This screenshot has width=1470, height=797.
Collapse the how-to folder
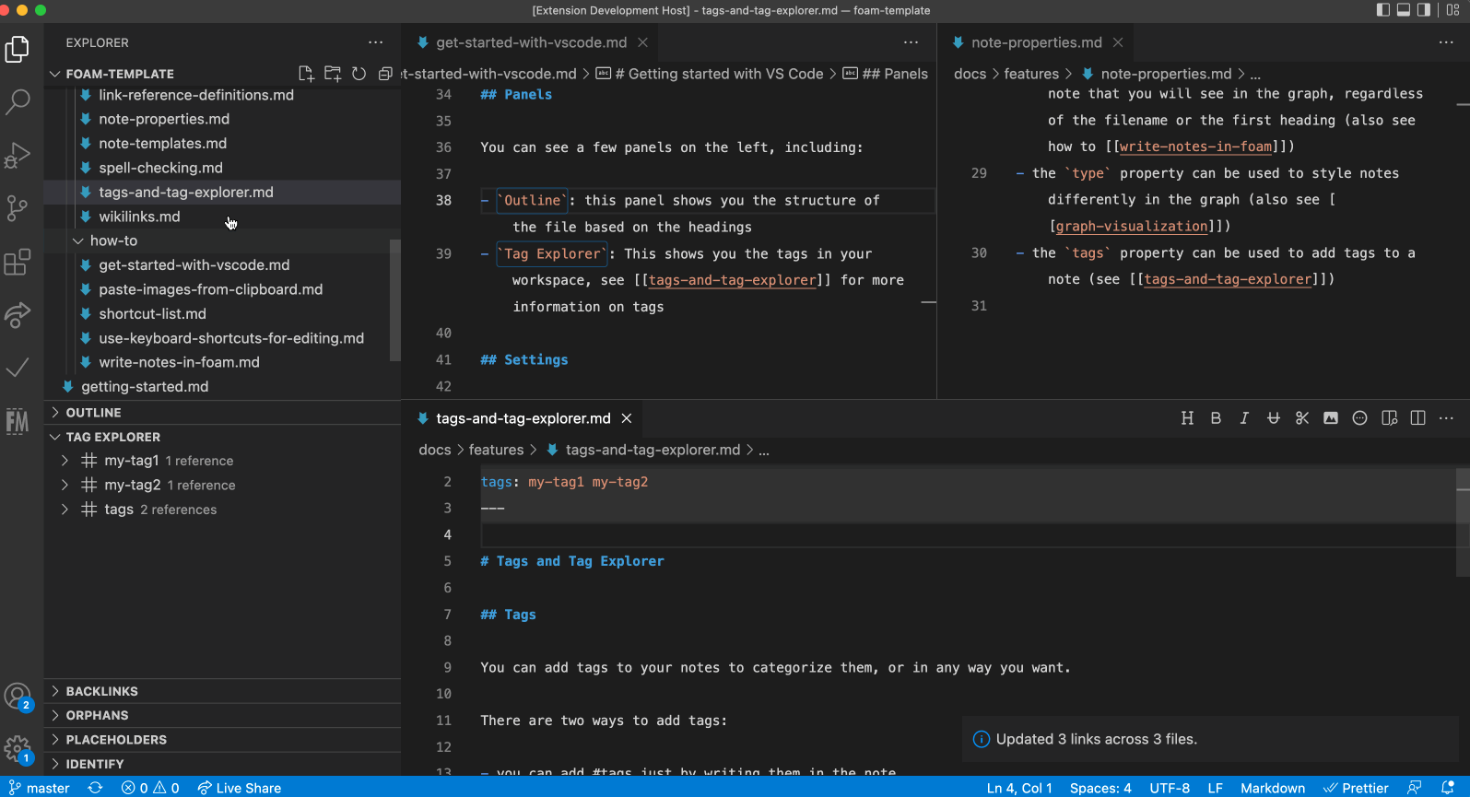(78, 240)
